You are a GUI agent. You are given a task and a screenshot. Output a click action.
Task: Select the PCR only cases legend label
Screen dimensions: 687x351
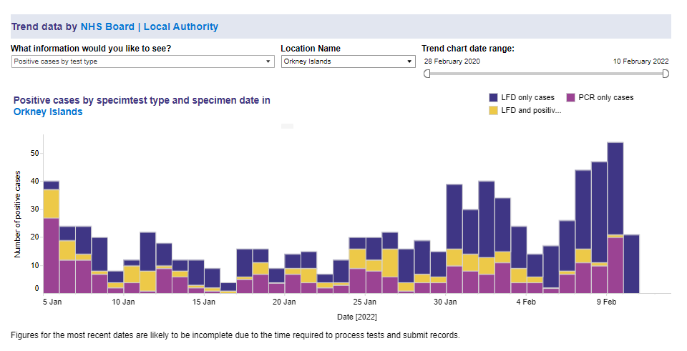[x=605, y=97]
